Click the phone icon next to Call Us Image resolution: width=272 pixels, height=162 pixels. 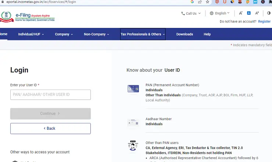pos(183,13)
